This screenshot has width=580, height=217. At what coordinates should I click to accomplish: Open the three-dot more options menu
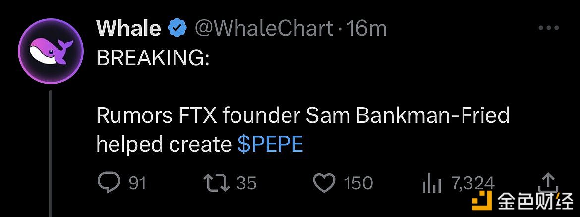(x=549, y=28)
